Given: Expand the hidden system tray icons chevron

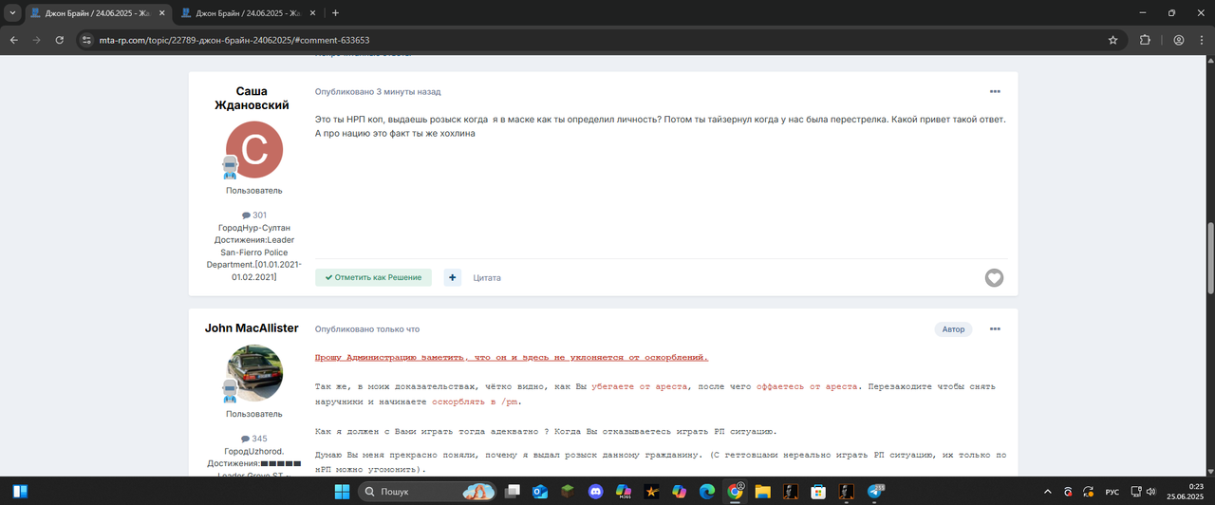Looking at the screenshot, I should click(1046, 492).
